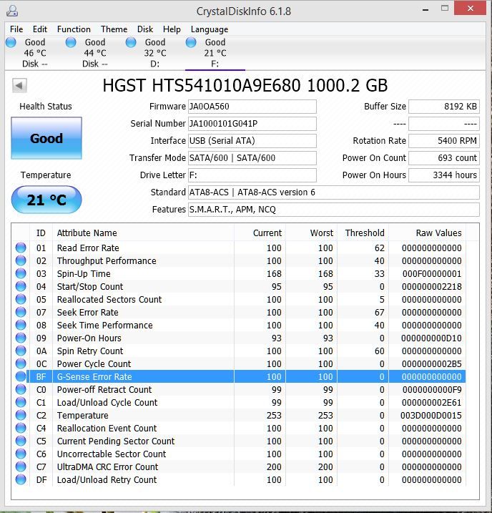Click the Threshold column header
This screenshot has height=513, width=492.
pos(363,233)
